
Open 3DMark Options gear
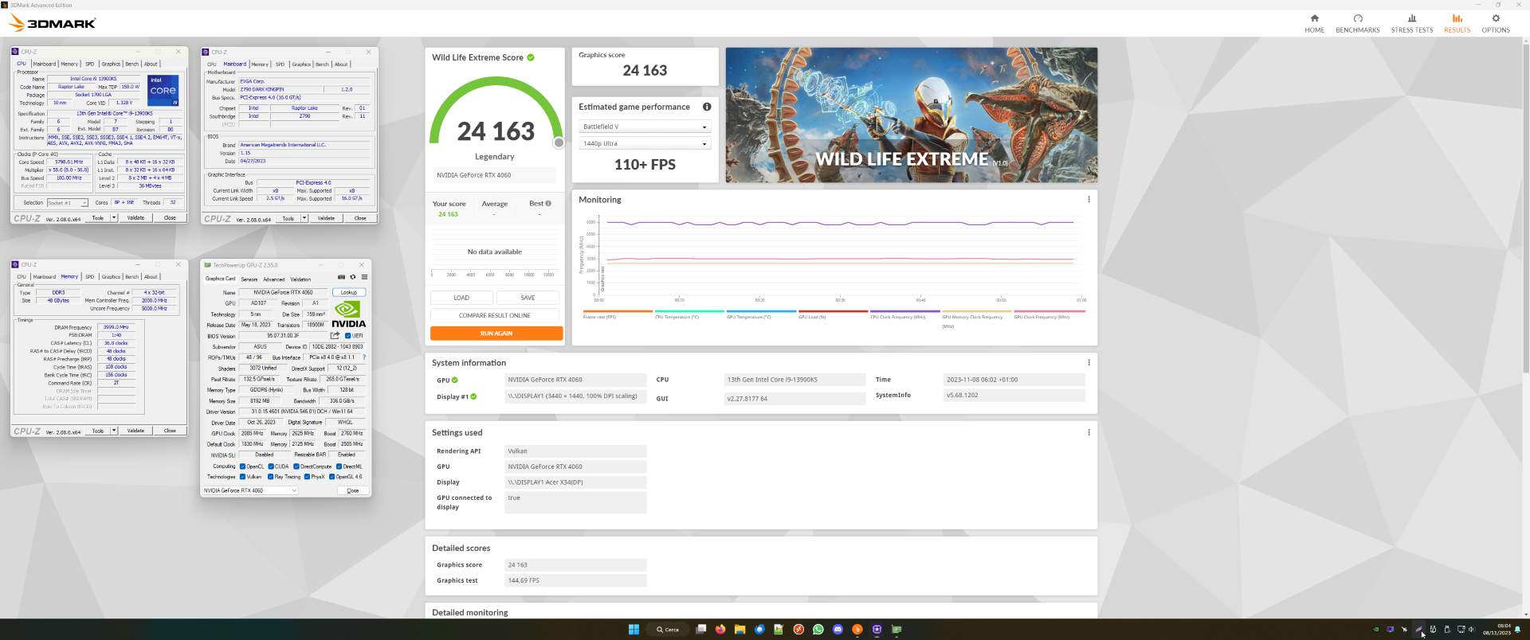point(1496,18)
